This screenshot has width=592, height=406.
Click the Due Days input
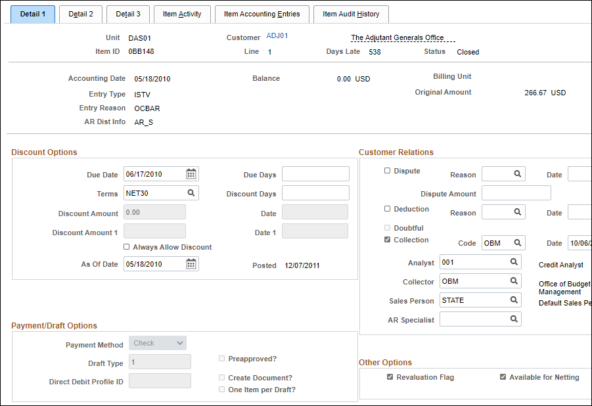pyautogui.click(x=315, y=173)
